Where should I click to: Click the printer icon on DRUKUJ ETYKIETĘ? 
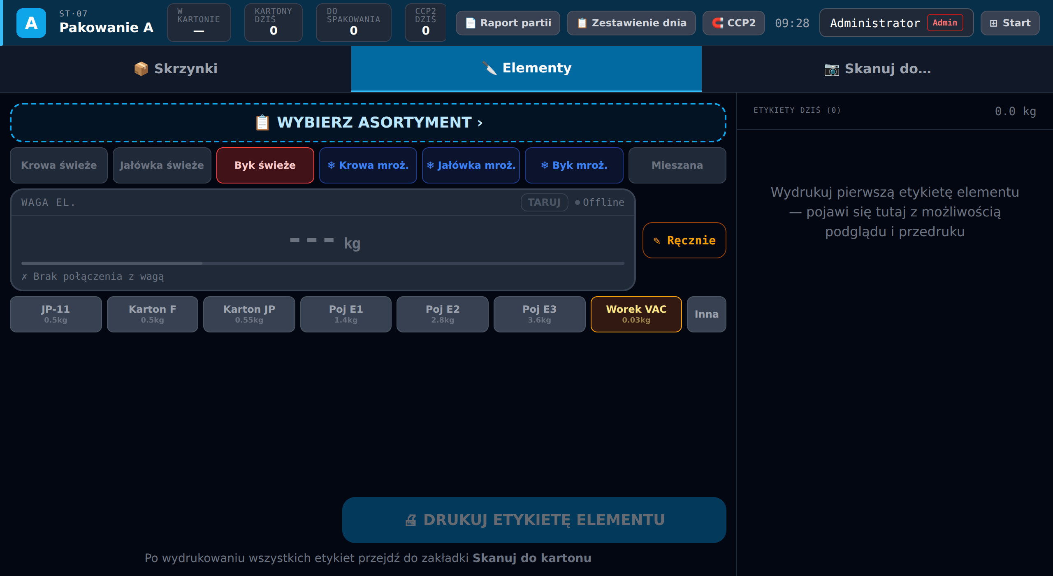[x=411, y=520]
